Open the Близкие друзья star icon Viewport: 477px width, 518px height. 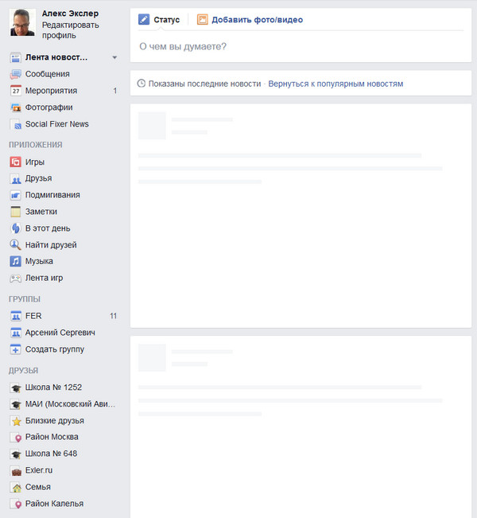pyautogui.click(x=16, y=421)
